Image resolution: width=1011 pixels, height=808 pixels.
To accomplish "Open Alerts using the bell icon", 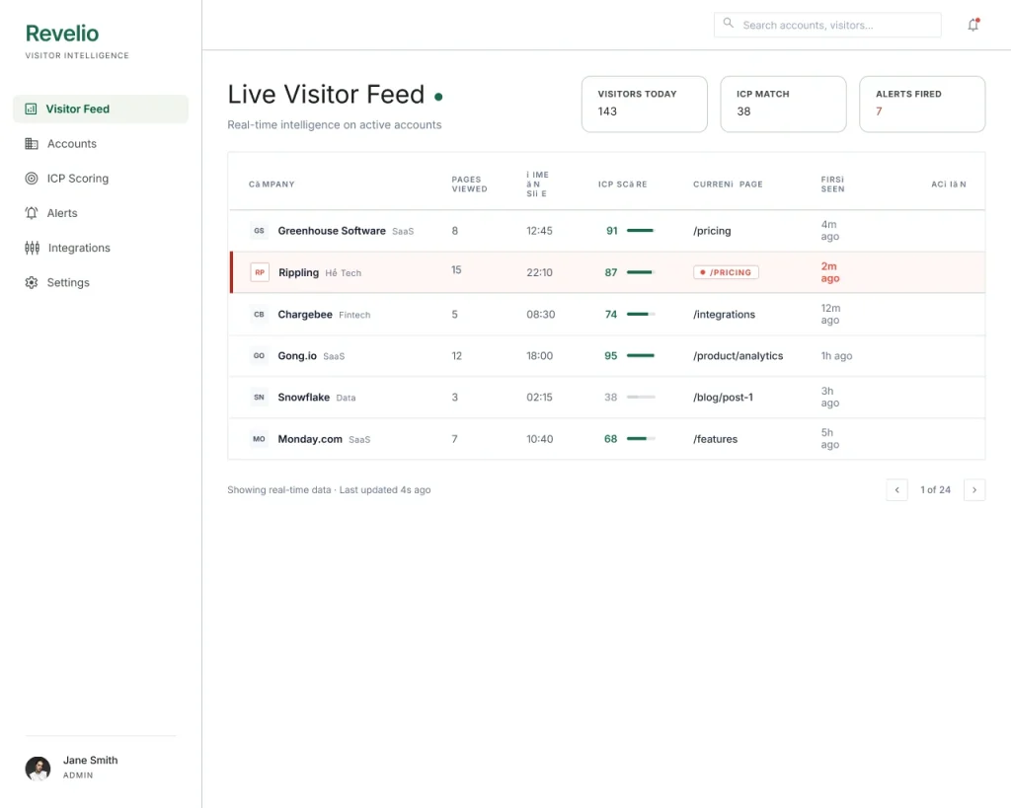I will [x=31, y=213].
